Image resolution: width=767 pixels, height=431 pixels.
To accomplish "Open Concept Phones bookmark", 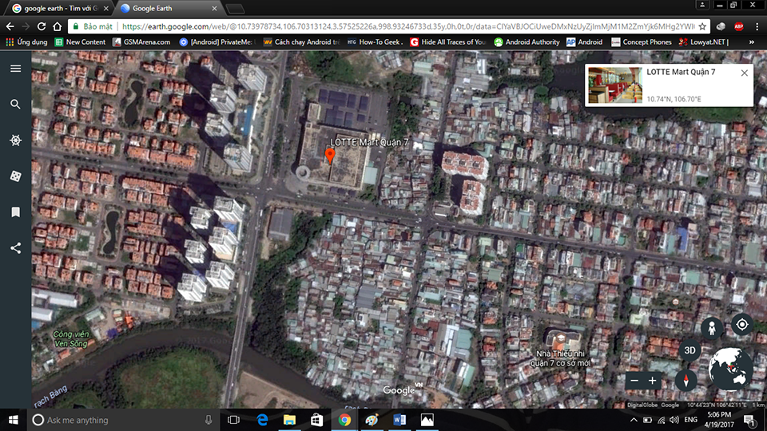I will pyautogui.click(x=642, y=42).
